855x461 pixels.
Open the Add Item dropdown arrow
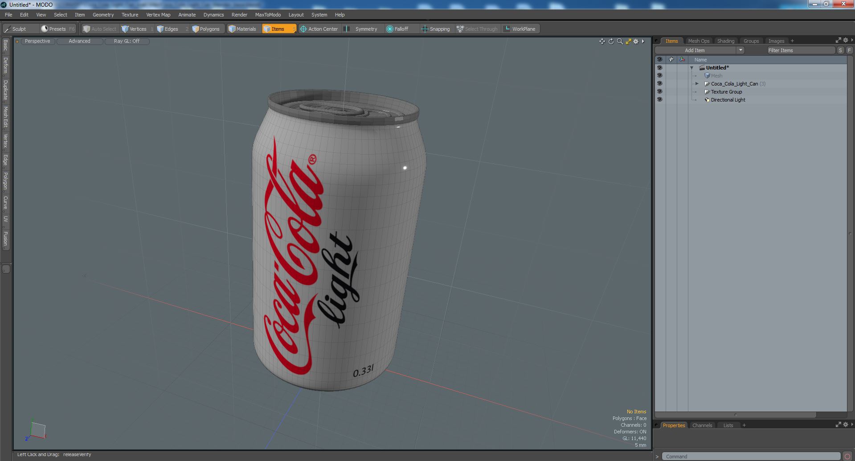click(x=740, y=50)
